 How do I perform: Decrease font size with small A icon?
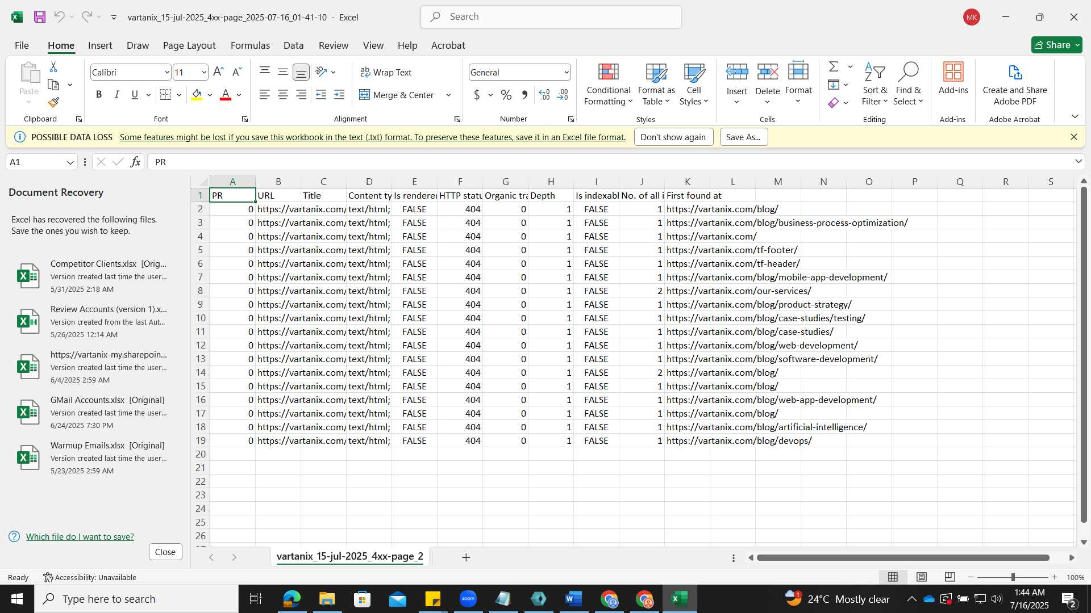click(237, 72)
